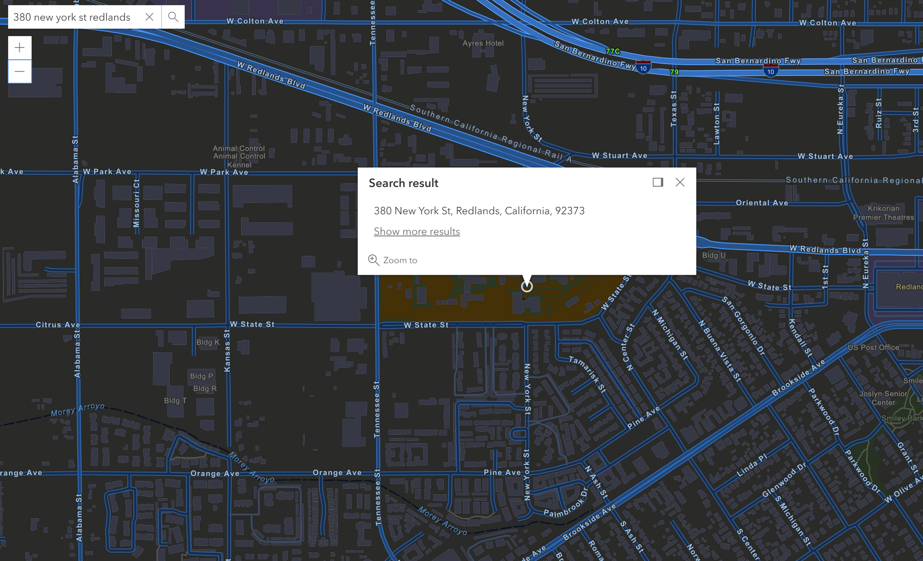
Task: Click the Interstate 10 shield near Texas St
Action: [771, 71]
